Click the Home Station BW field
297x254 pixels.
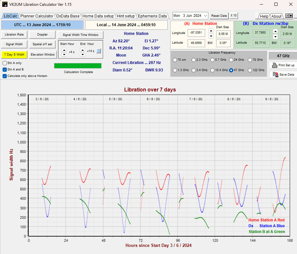pos(223,43)
